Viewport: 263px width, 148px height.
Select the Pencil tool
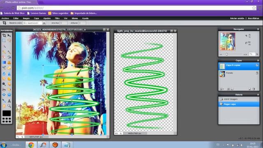tap(4, 52)
